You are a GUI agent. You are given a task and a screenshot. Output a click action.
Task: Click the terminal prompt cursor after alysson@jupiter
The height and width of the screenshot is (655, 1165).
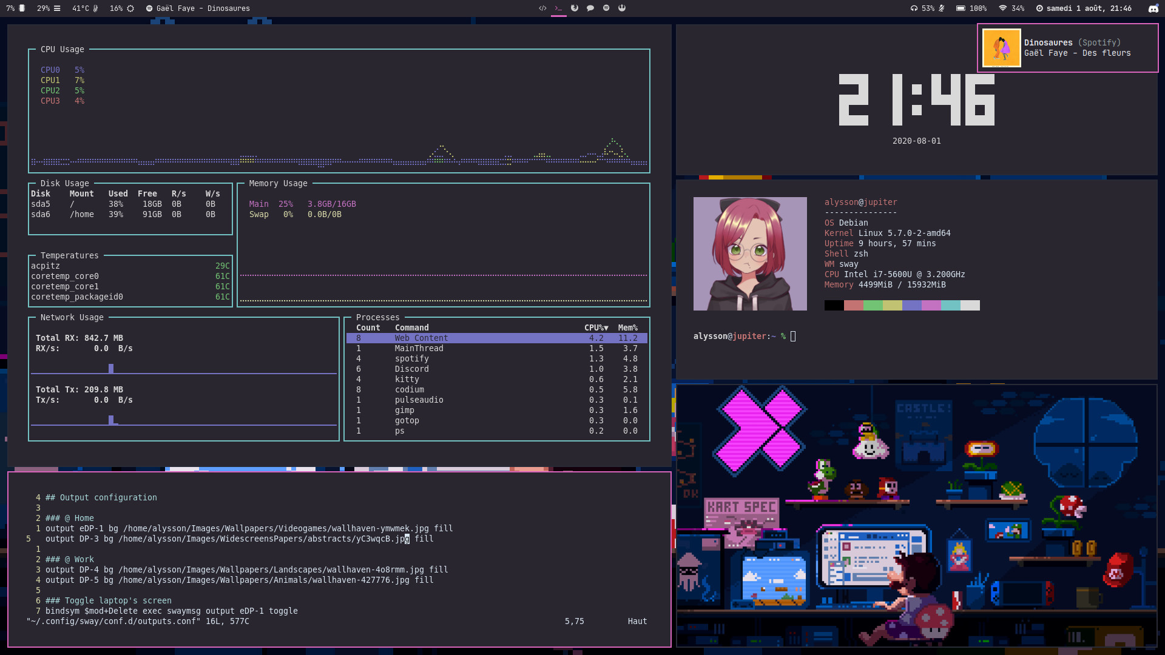793,337
